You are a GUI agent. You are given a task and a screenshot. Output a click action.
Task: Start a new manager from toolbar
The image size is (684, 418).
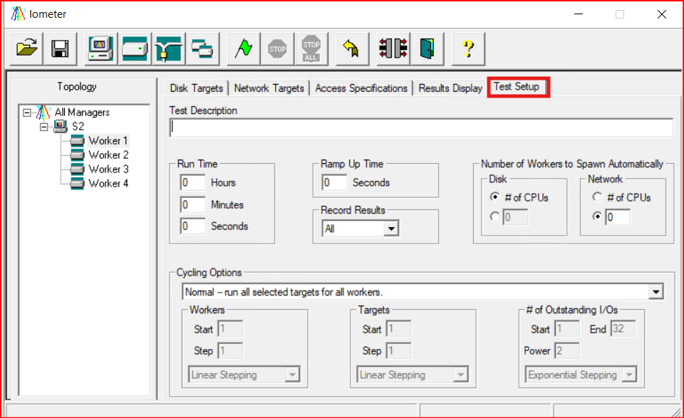100,48
